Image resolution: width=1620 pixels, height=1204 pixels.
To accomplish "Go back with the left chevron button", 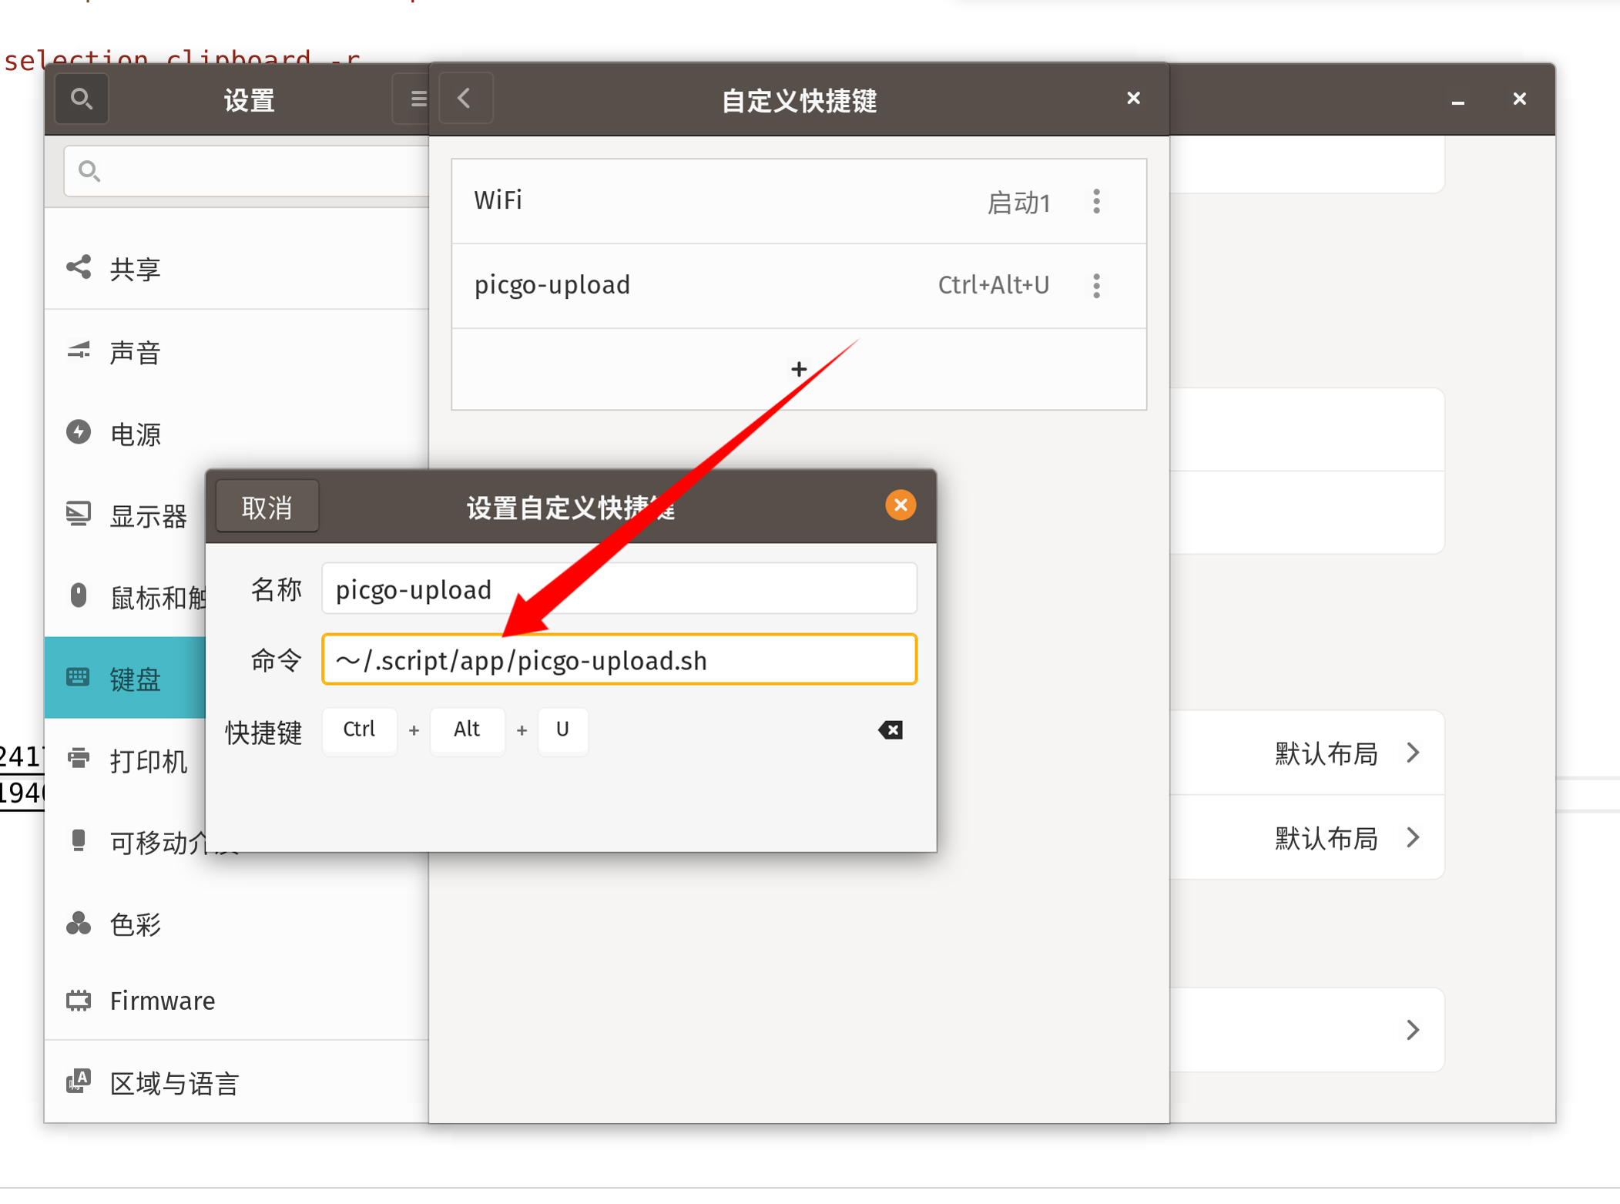I will click(x=465, y=99).
